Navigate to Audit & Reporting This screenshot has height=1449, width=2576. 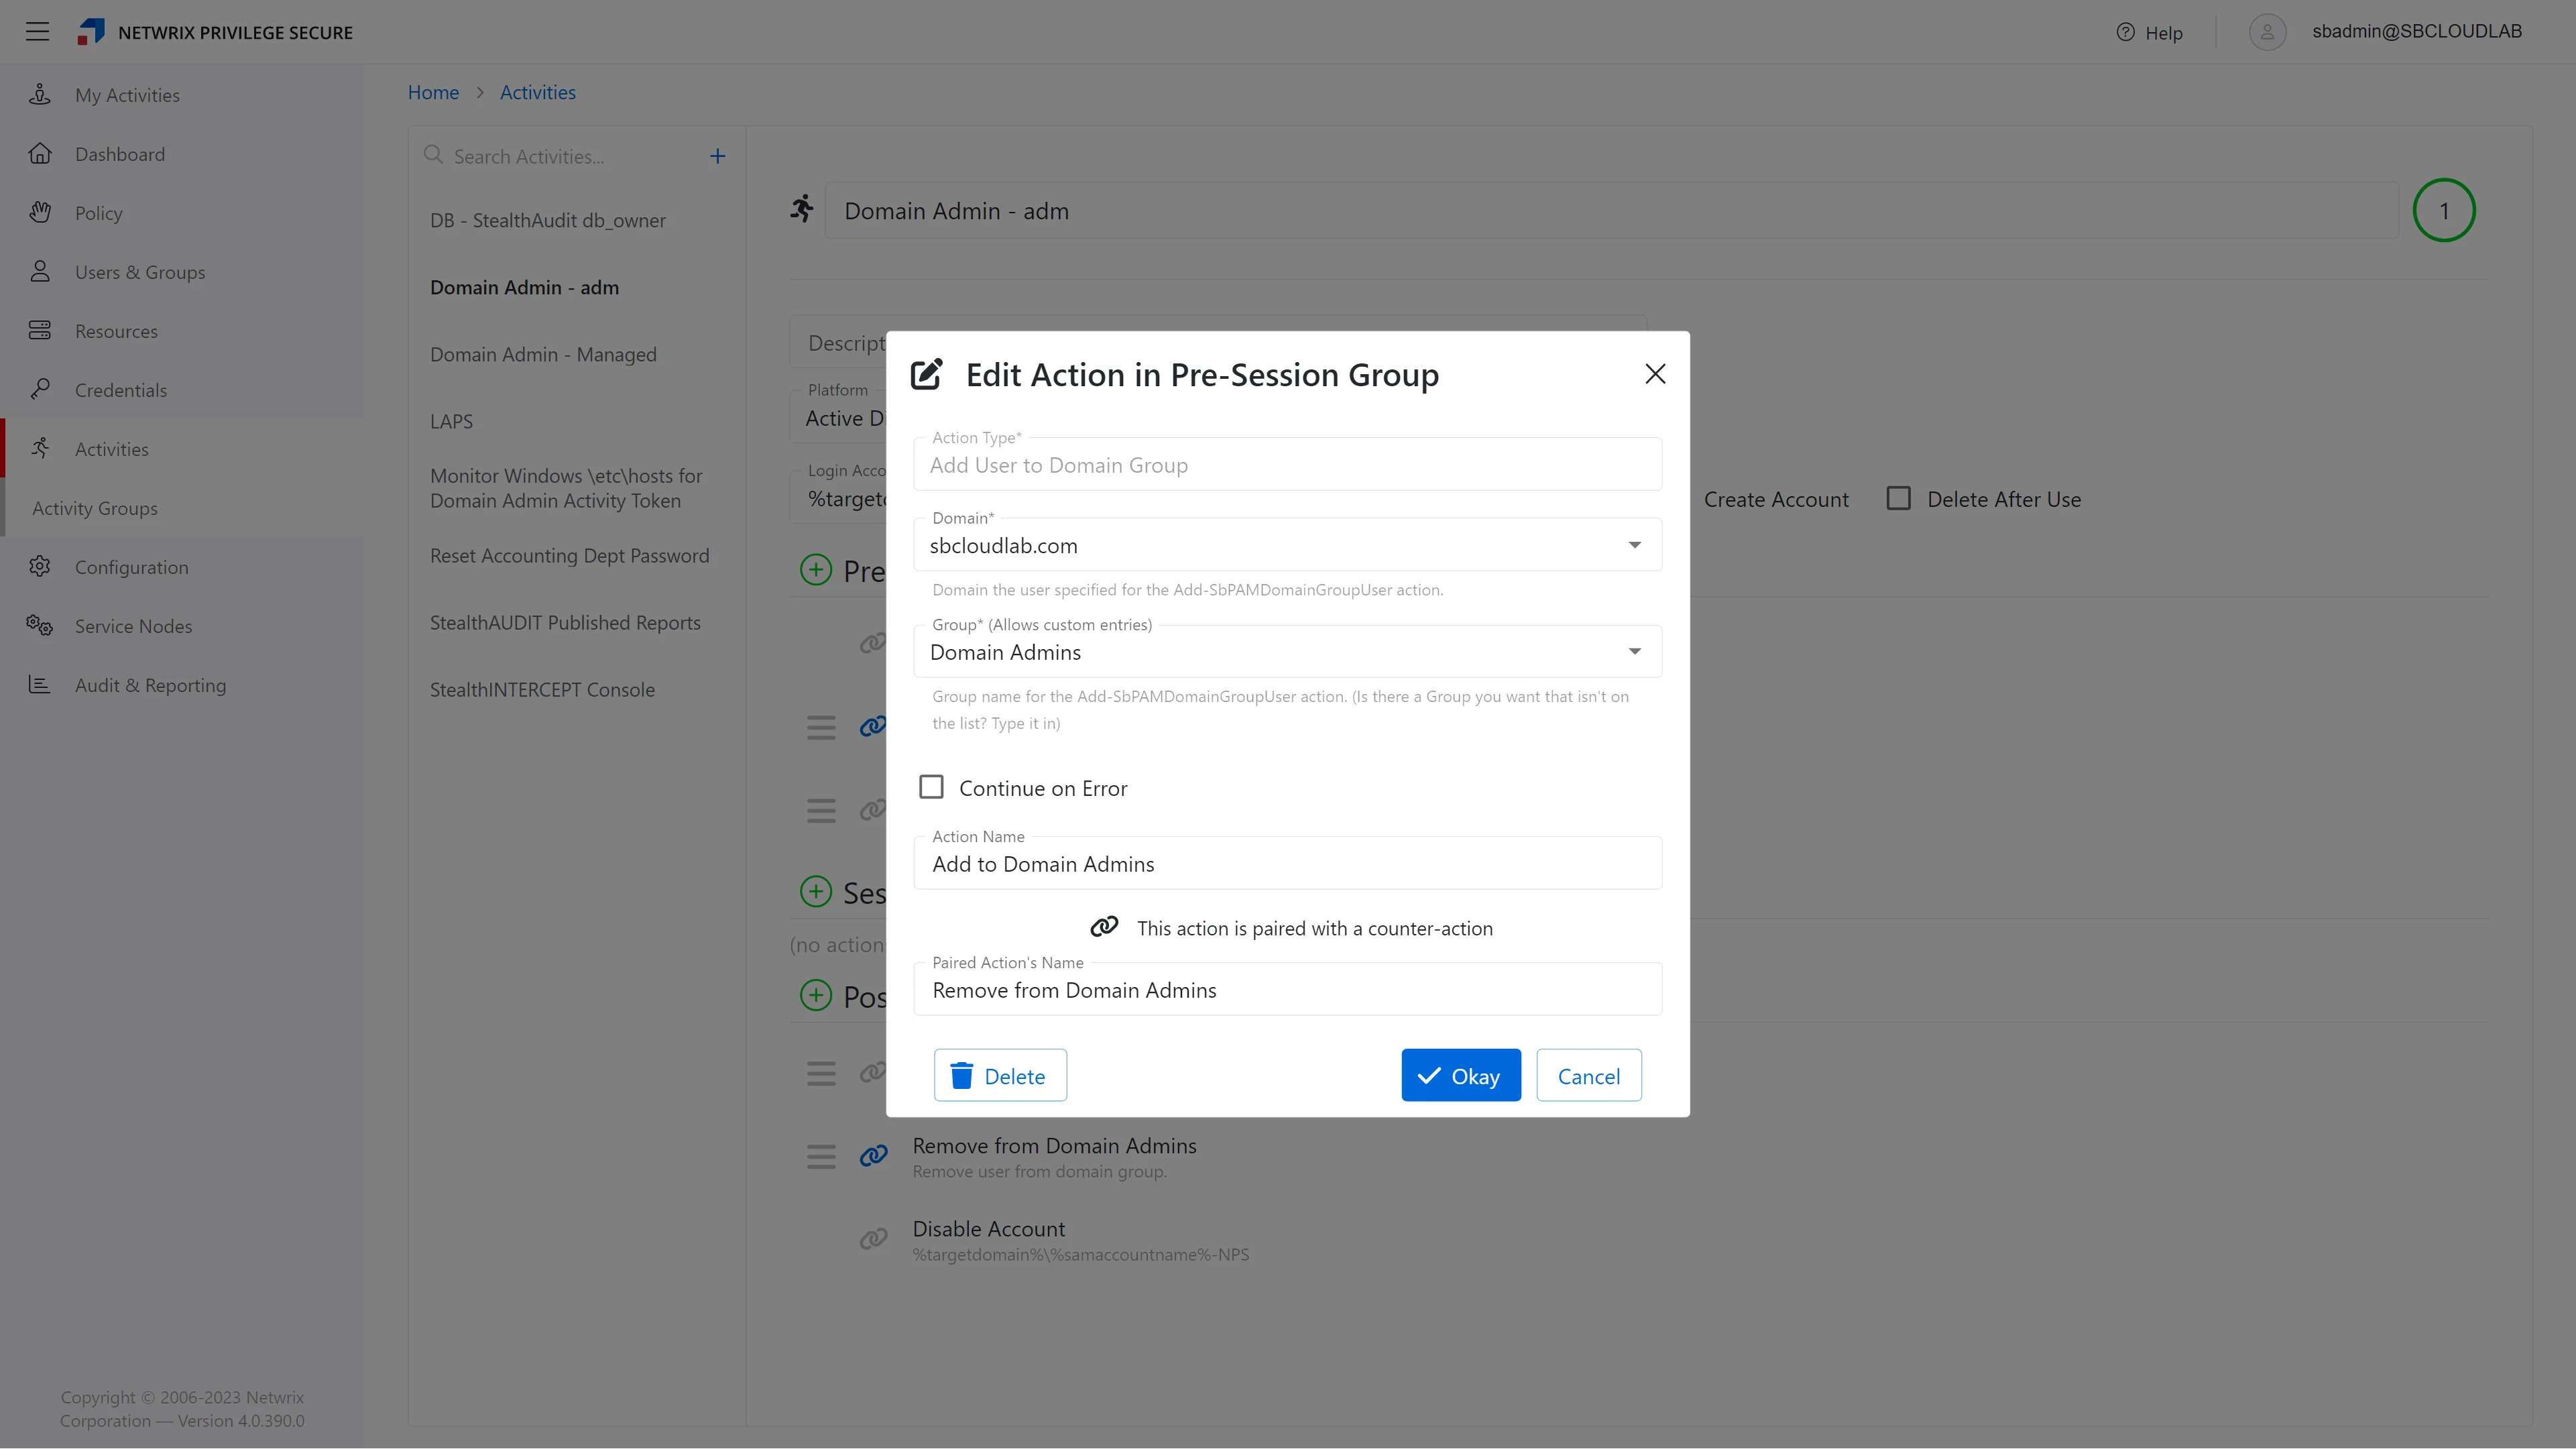coord(151,685)
